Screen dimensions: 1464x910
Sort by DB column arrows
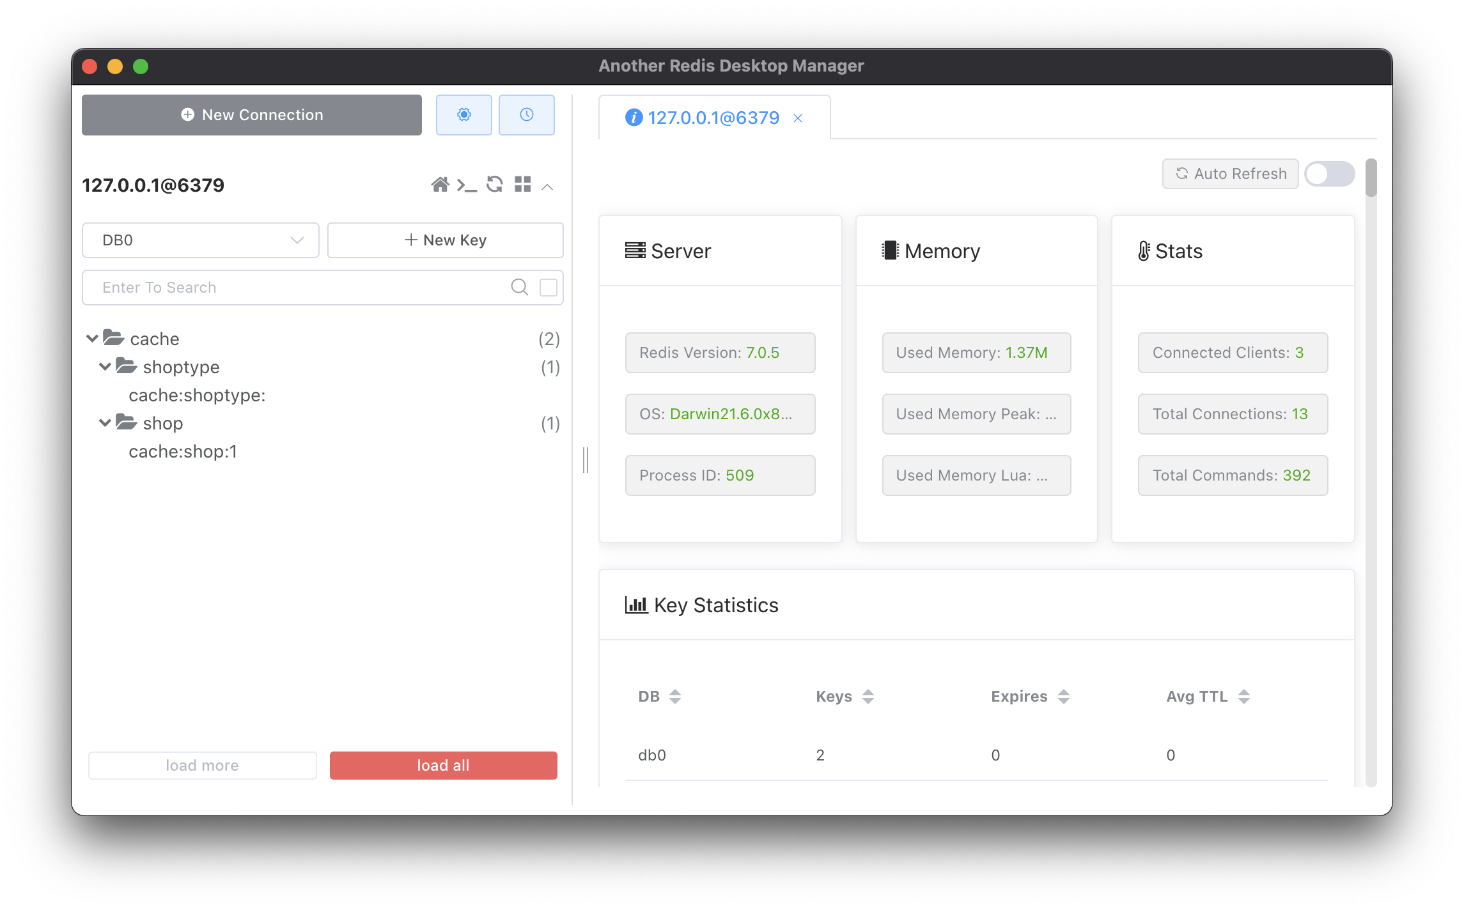675,697
